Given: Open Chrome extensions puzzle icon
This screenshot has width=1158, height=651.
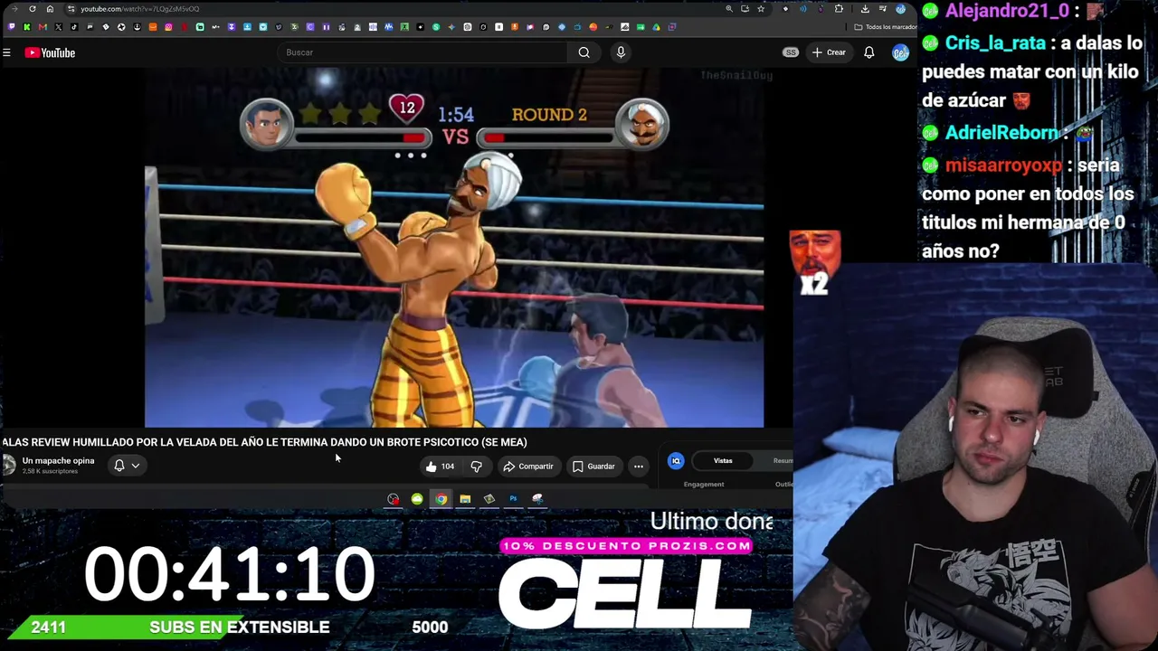Looking at the screenshot, I should coord(839,9).
